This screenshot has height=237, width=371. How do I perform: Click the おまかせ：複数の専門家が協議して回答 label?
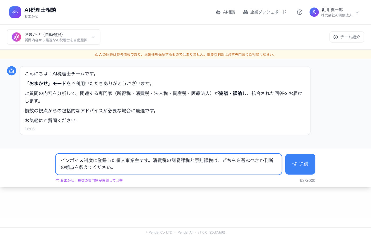(89, 180)
